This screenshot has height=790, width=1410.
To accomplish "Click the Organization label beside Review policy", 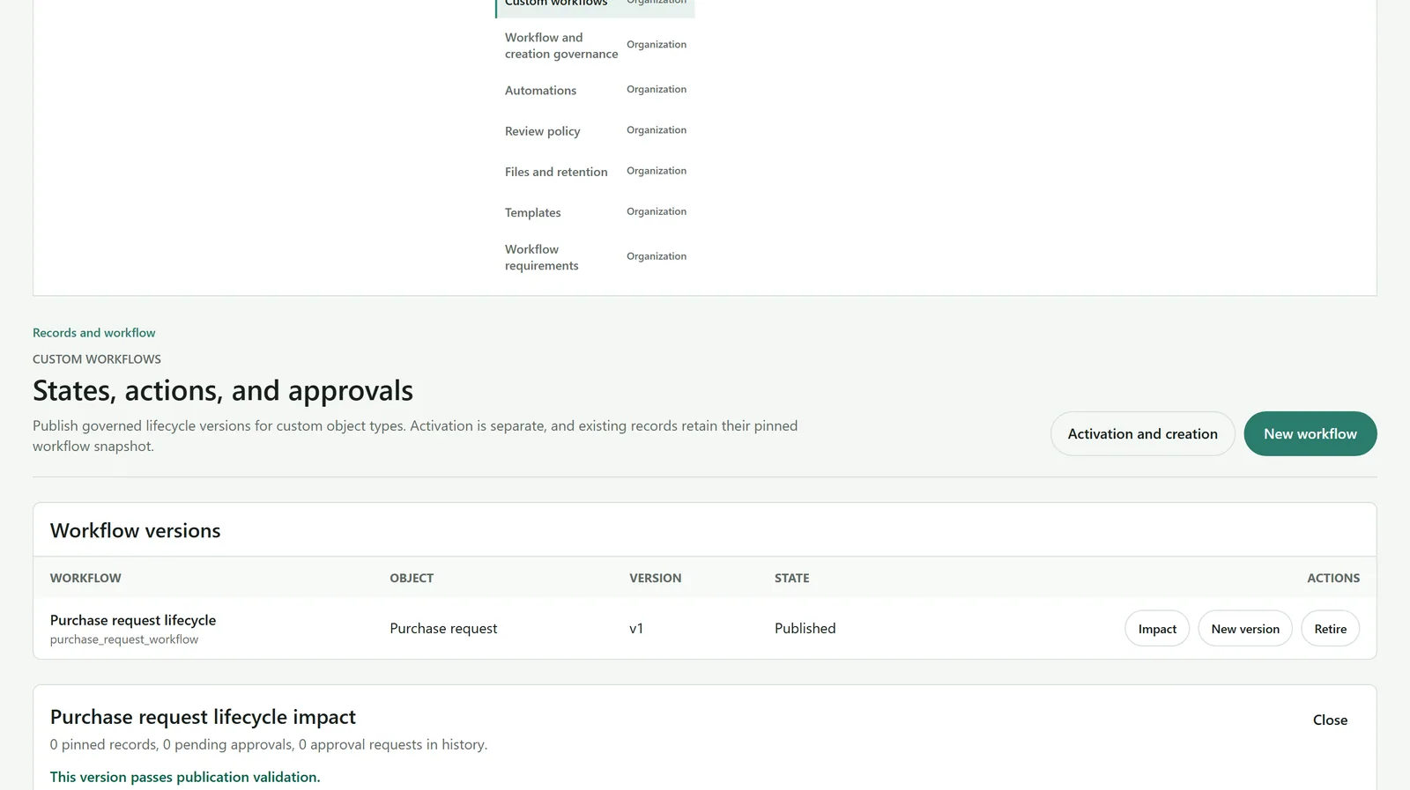I will pos(657,129).
